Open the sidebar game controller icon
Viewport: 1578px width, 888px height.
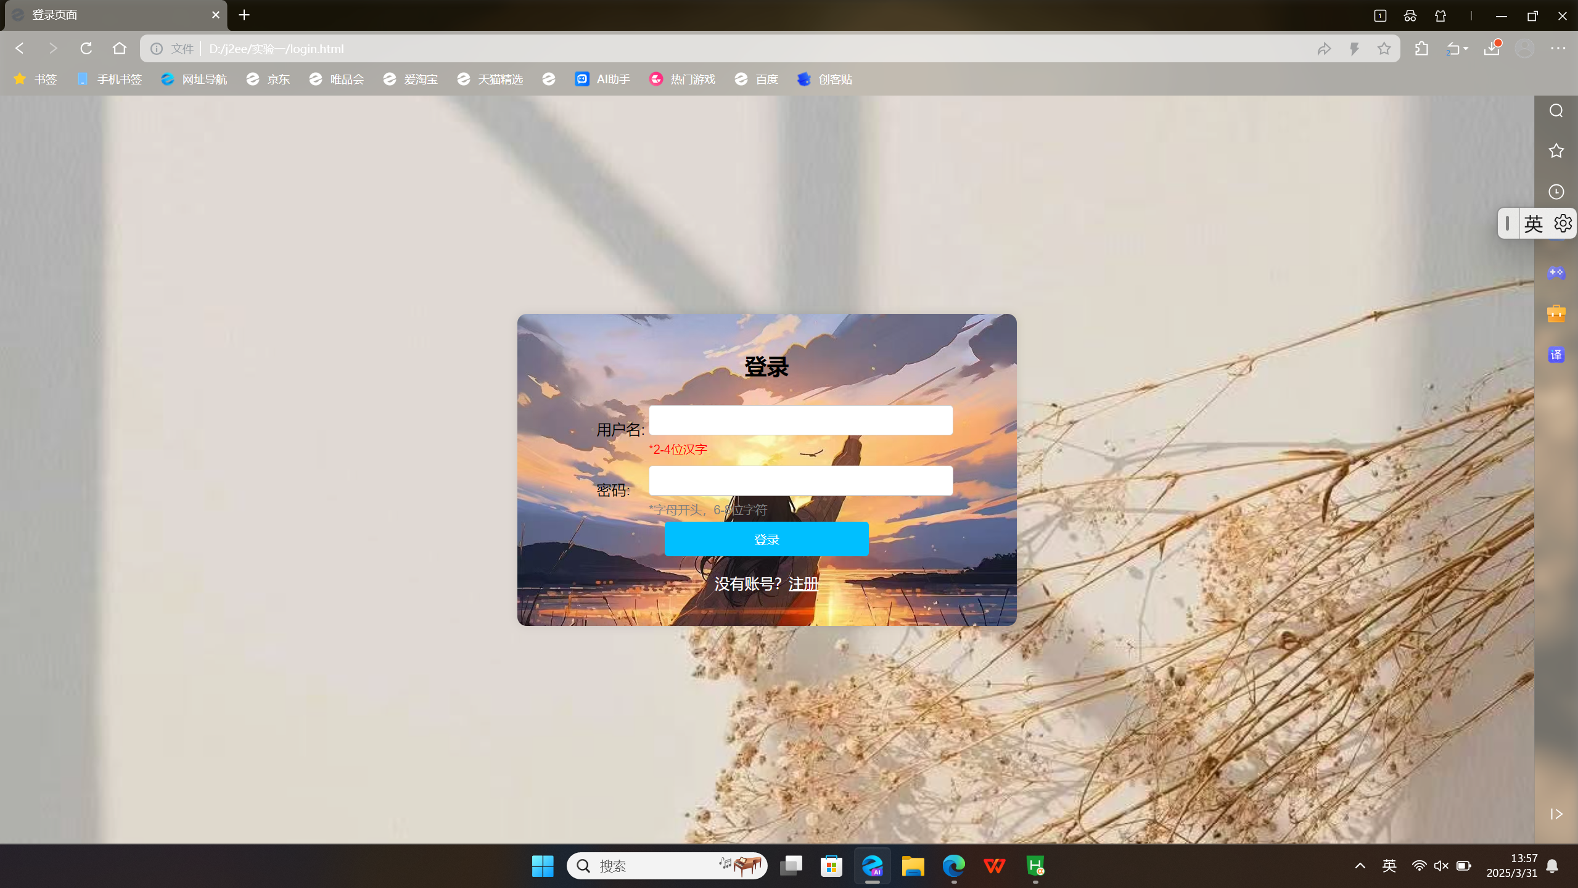1556,273
